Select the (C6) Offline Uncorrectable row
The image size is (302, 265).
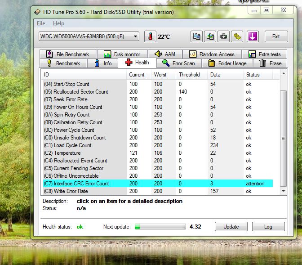pos(158,176)
